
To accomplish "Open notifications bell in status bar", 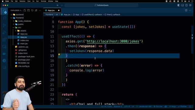I will click(x=190, y=107).
